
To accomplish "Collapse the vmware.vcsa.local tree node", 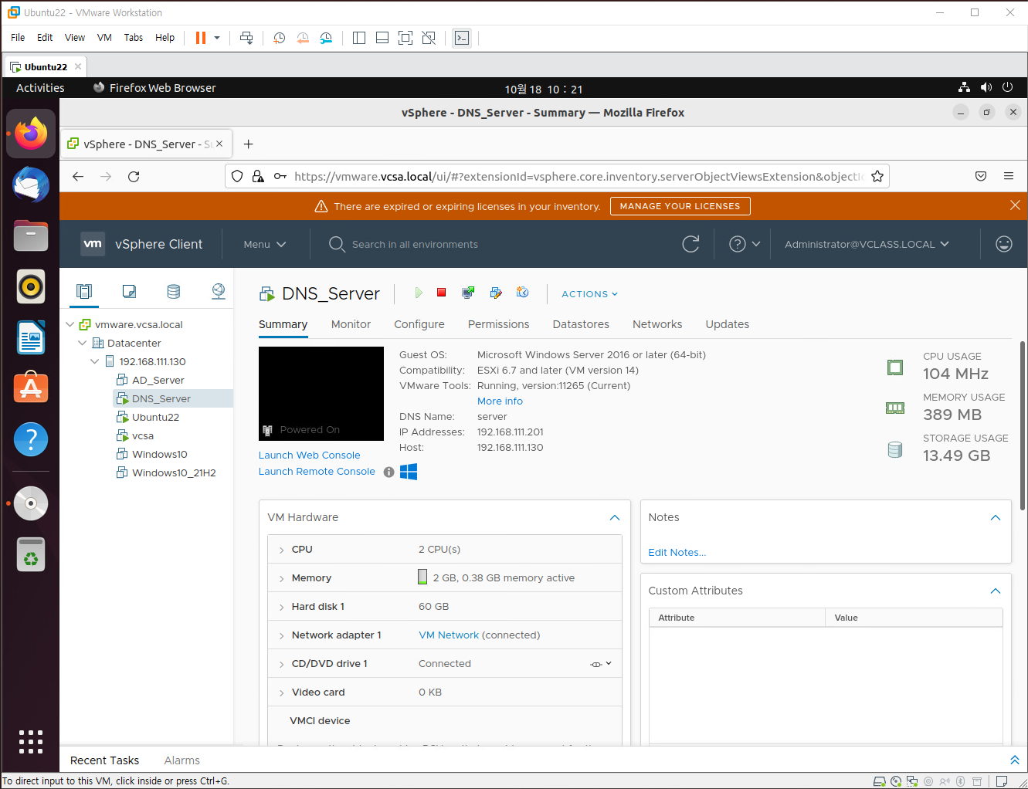I will pos(70,325).
